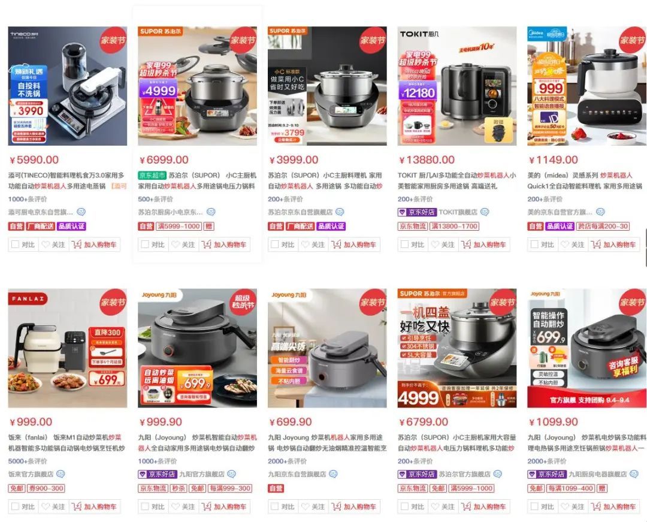The height and width of the screenshot is (522, 647).
Task: Click chat icon next to TOKIT旗舰店
Action: (x=485, y=212)
